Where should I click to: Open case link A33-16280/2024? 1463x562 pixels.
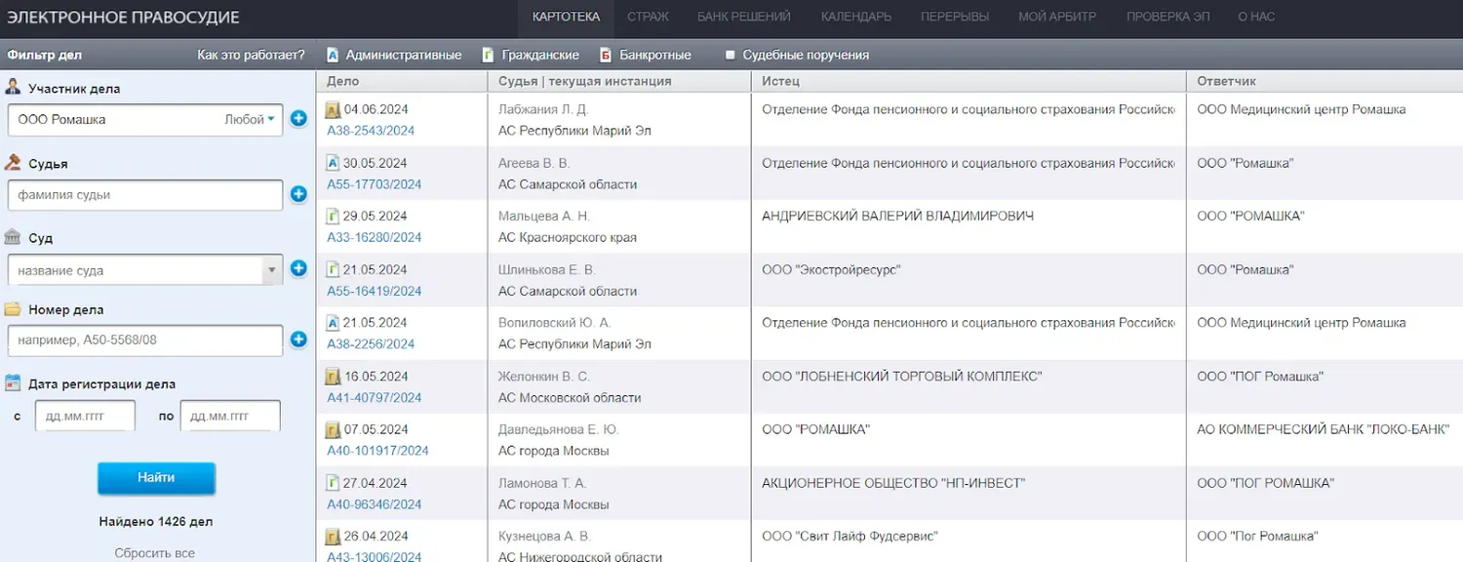pos(375,237)
